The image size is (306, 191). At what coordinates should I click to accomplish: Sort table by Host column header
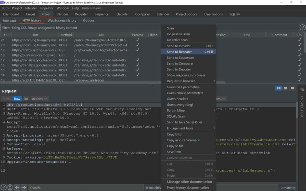[x=35, y=35]
